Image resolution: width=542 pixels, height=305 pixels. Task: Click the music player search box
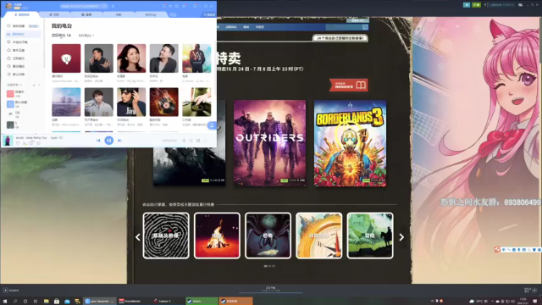[83, 6]
